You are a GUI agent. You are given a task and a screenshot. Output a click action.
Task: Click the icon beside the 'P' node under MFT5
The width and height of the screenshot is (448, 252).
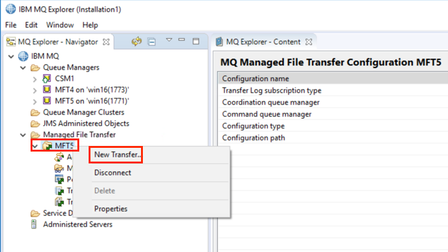59,179
